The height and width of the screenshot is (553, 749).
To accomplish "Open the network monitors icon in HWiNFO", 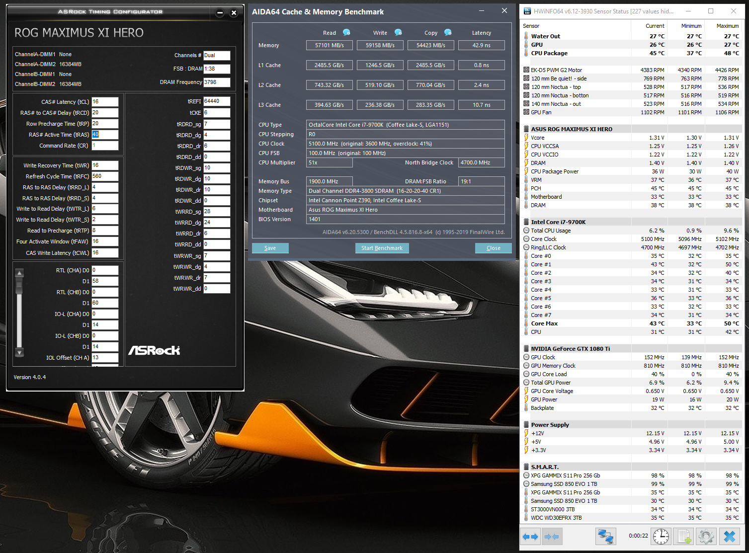I will click(x=605, y=537).
